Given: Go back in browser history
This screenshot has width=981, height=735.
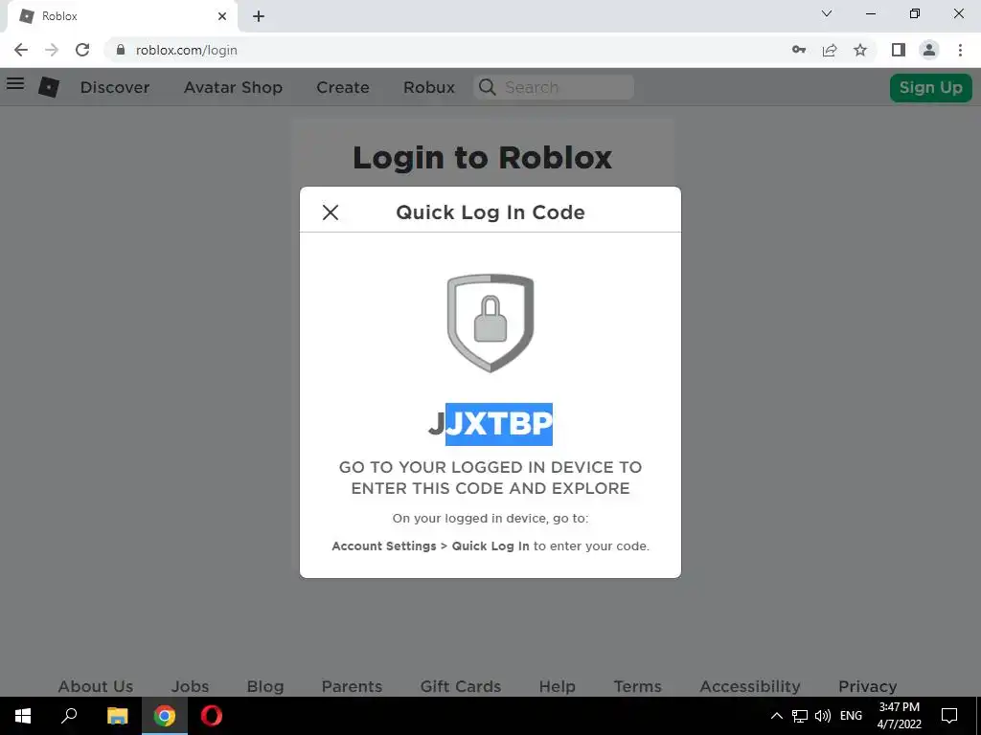Looking at the screenshot, I should tap(21, 50).
